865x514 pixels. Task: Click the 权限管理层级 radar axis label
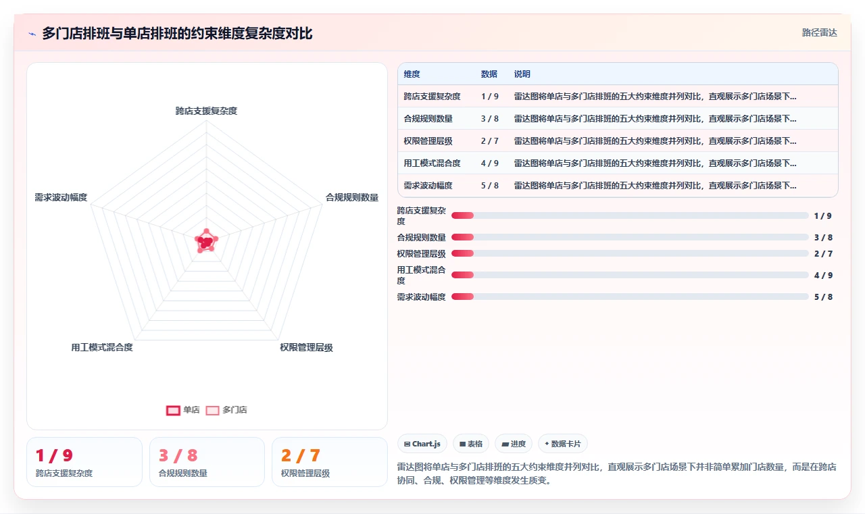click(x=306, y=347)
